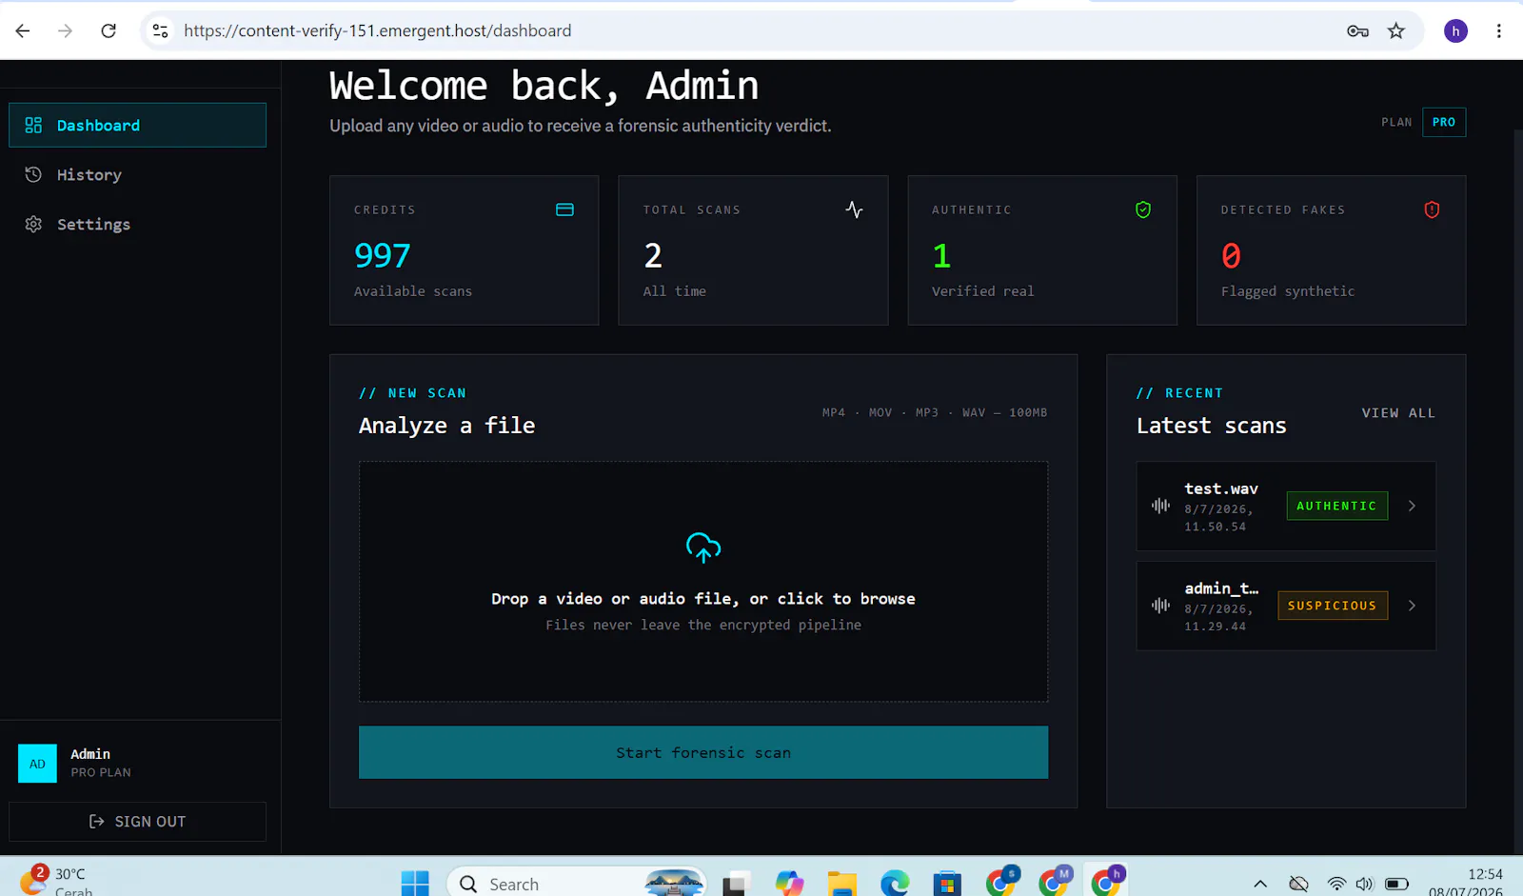Click the Total Scans activity pulse icon
Viewport: 1523px width, 896px height.
coord(854,209)
